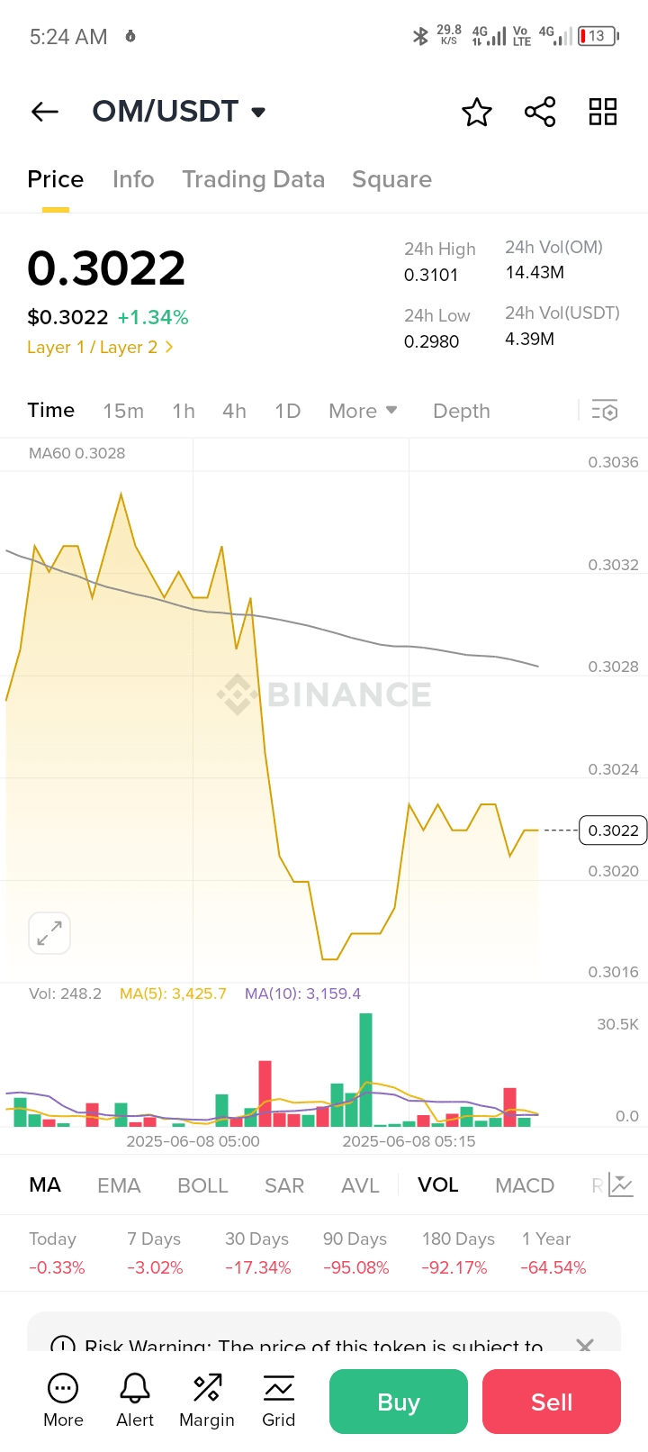Toggle the MA indicator
Image resolution: width=648 pixels, height=1452 pixels.
pos(45,1185)
